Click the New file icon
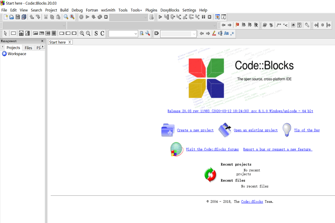This screenshot has height=223, width=335. (6, 17)
